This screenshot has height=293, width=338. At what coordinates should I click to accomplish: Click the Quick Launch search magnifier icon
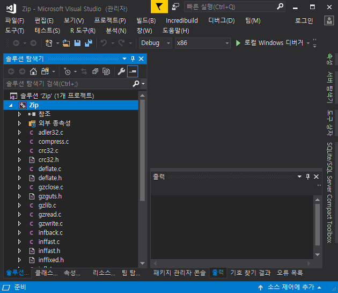(280, 6)
